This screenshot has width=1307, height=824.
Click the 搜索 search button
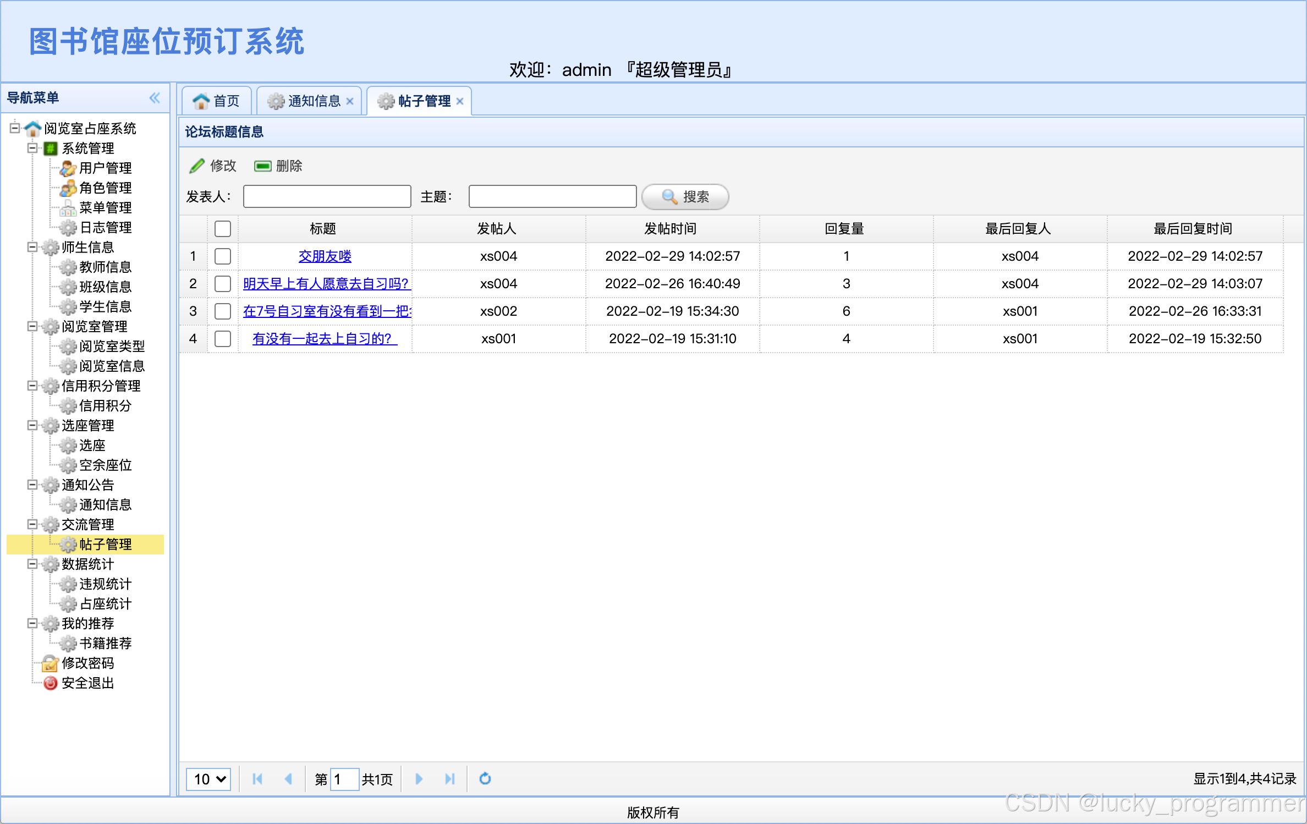685,196
